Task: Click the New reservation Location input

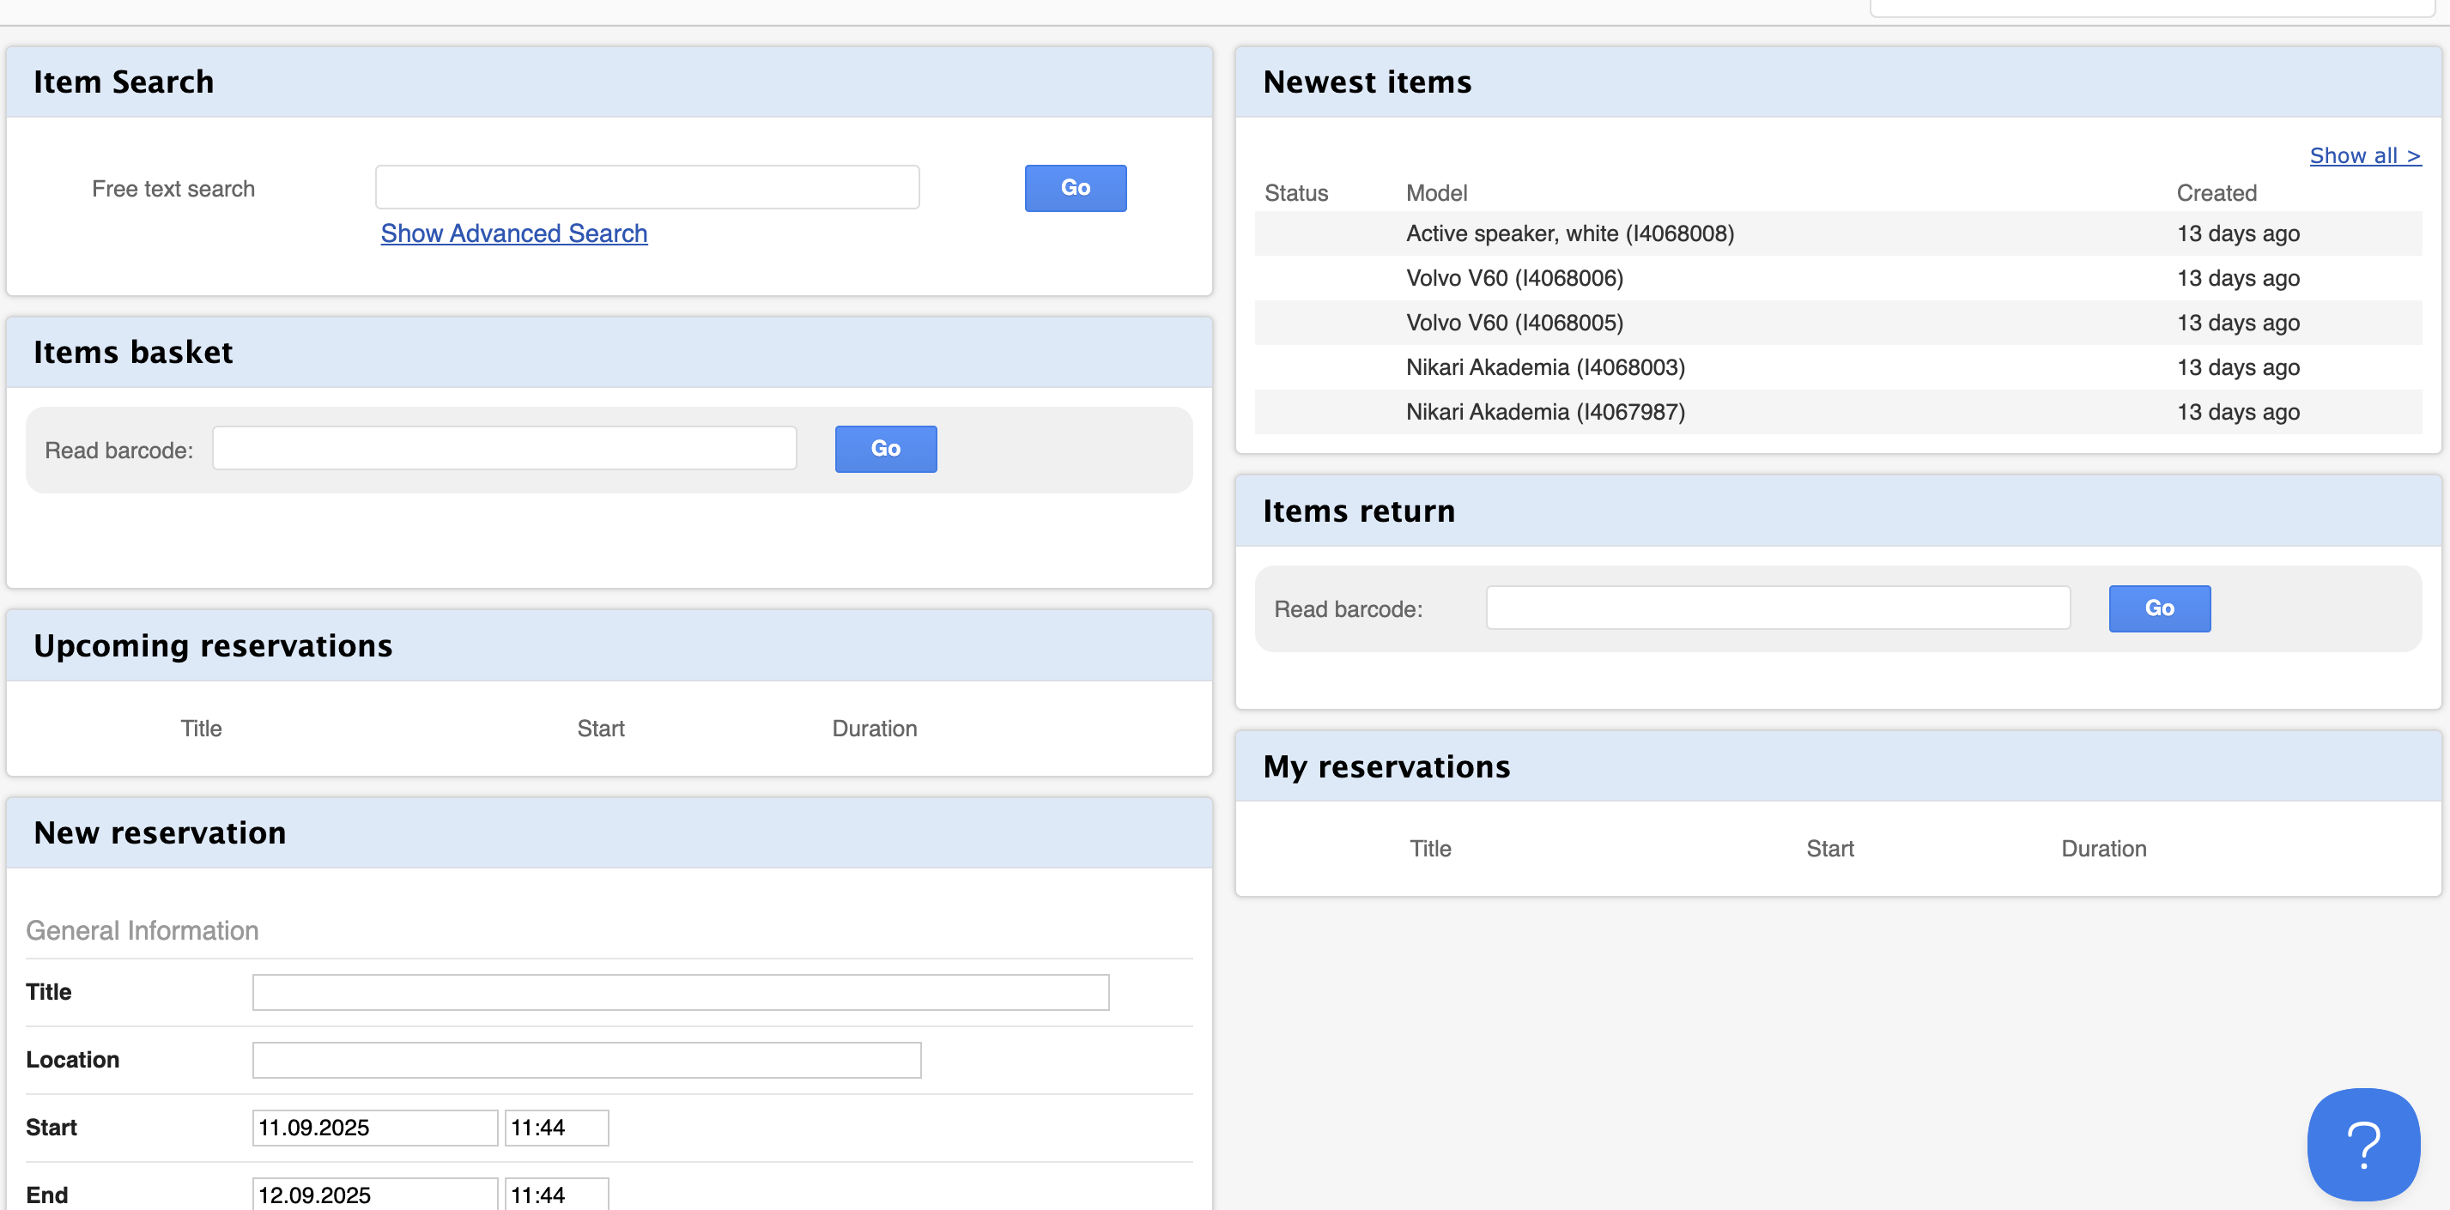Action: 585,1060
